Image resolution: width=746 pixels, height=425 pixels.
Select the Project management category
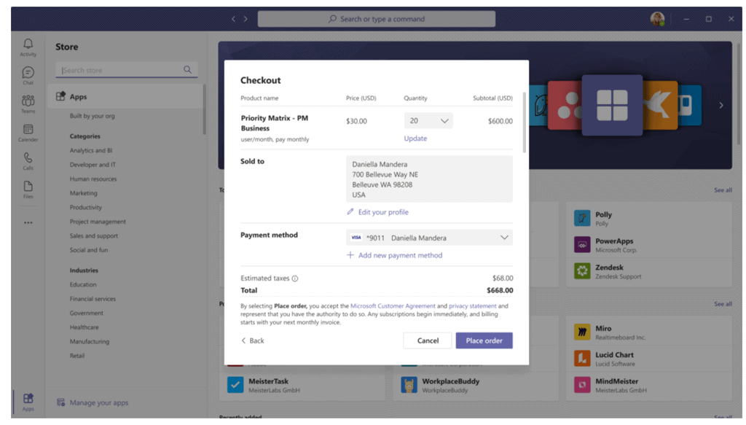click(98, 222)
